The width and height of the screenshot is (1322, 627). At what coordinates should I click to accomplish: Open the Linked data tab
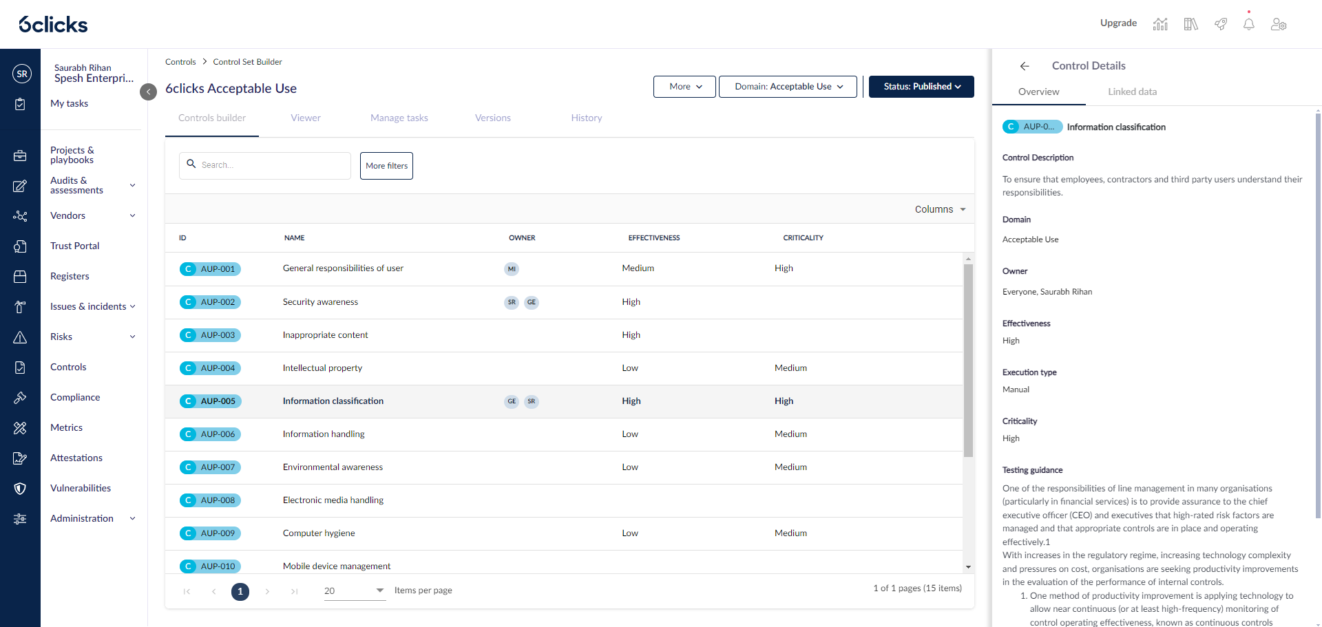pyautogui.click(x=1132, y=92)
